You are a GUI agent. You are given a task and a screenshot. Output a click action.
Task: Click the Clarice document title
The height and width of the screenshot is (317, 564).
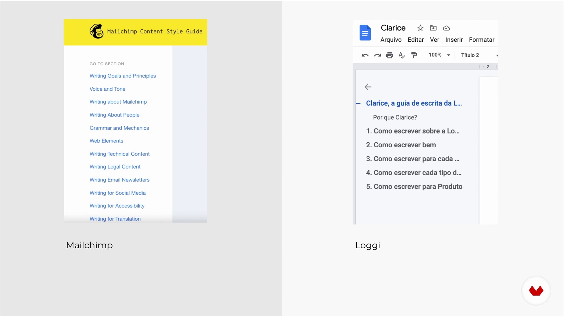point(393,28)
